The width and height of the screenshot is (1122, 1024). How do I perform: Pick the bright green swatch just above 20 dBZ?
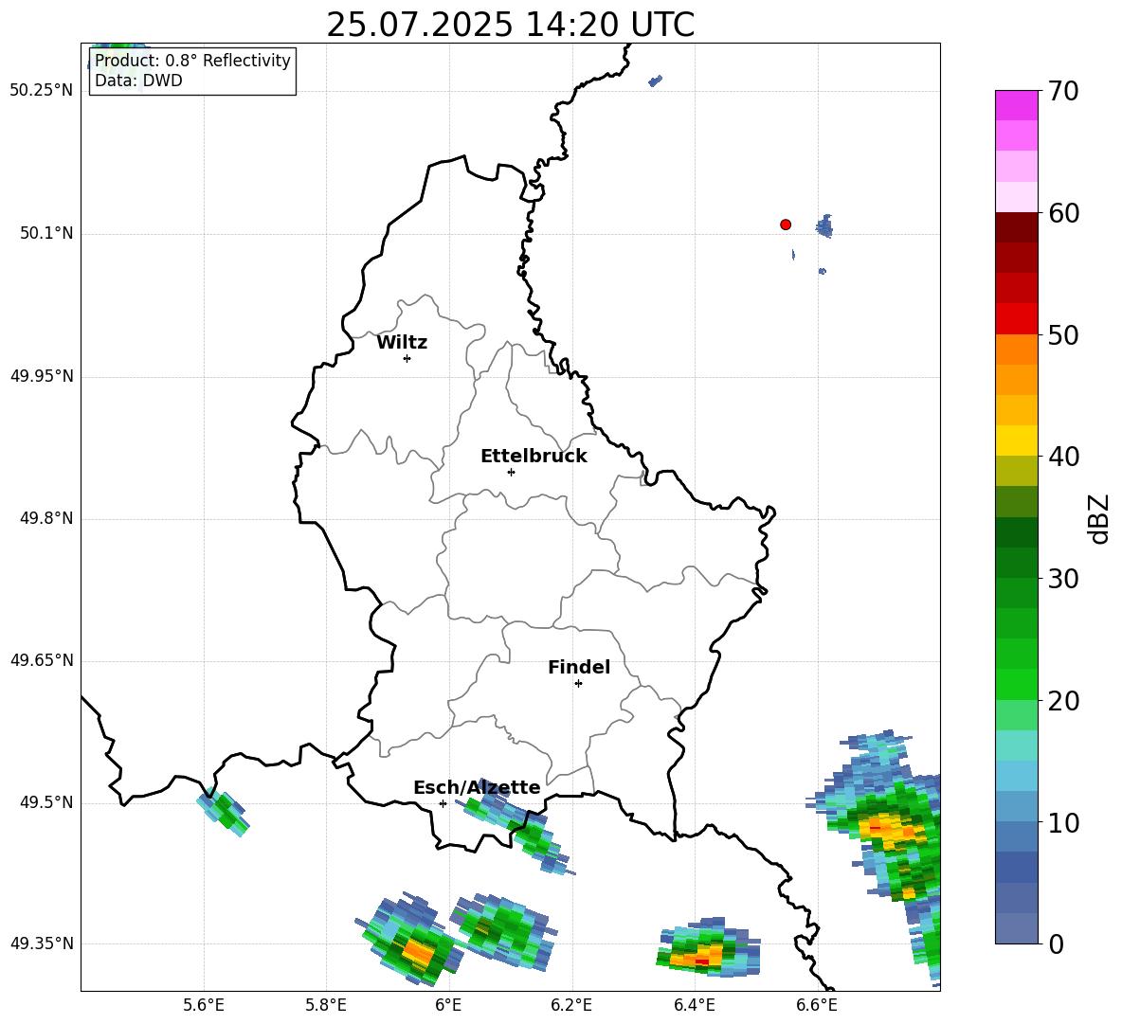click(x=1016, y=684)
